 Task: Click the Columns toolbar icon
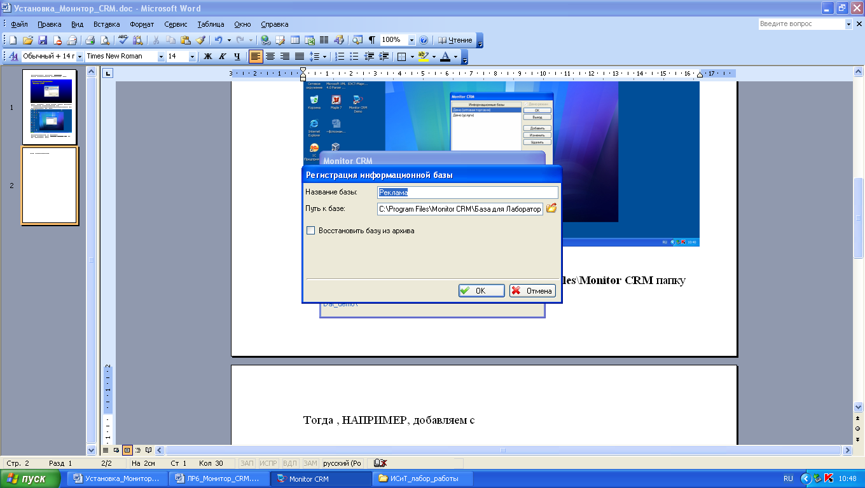324,40
